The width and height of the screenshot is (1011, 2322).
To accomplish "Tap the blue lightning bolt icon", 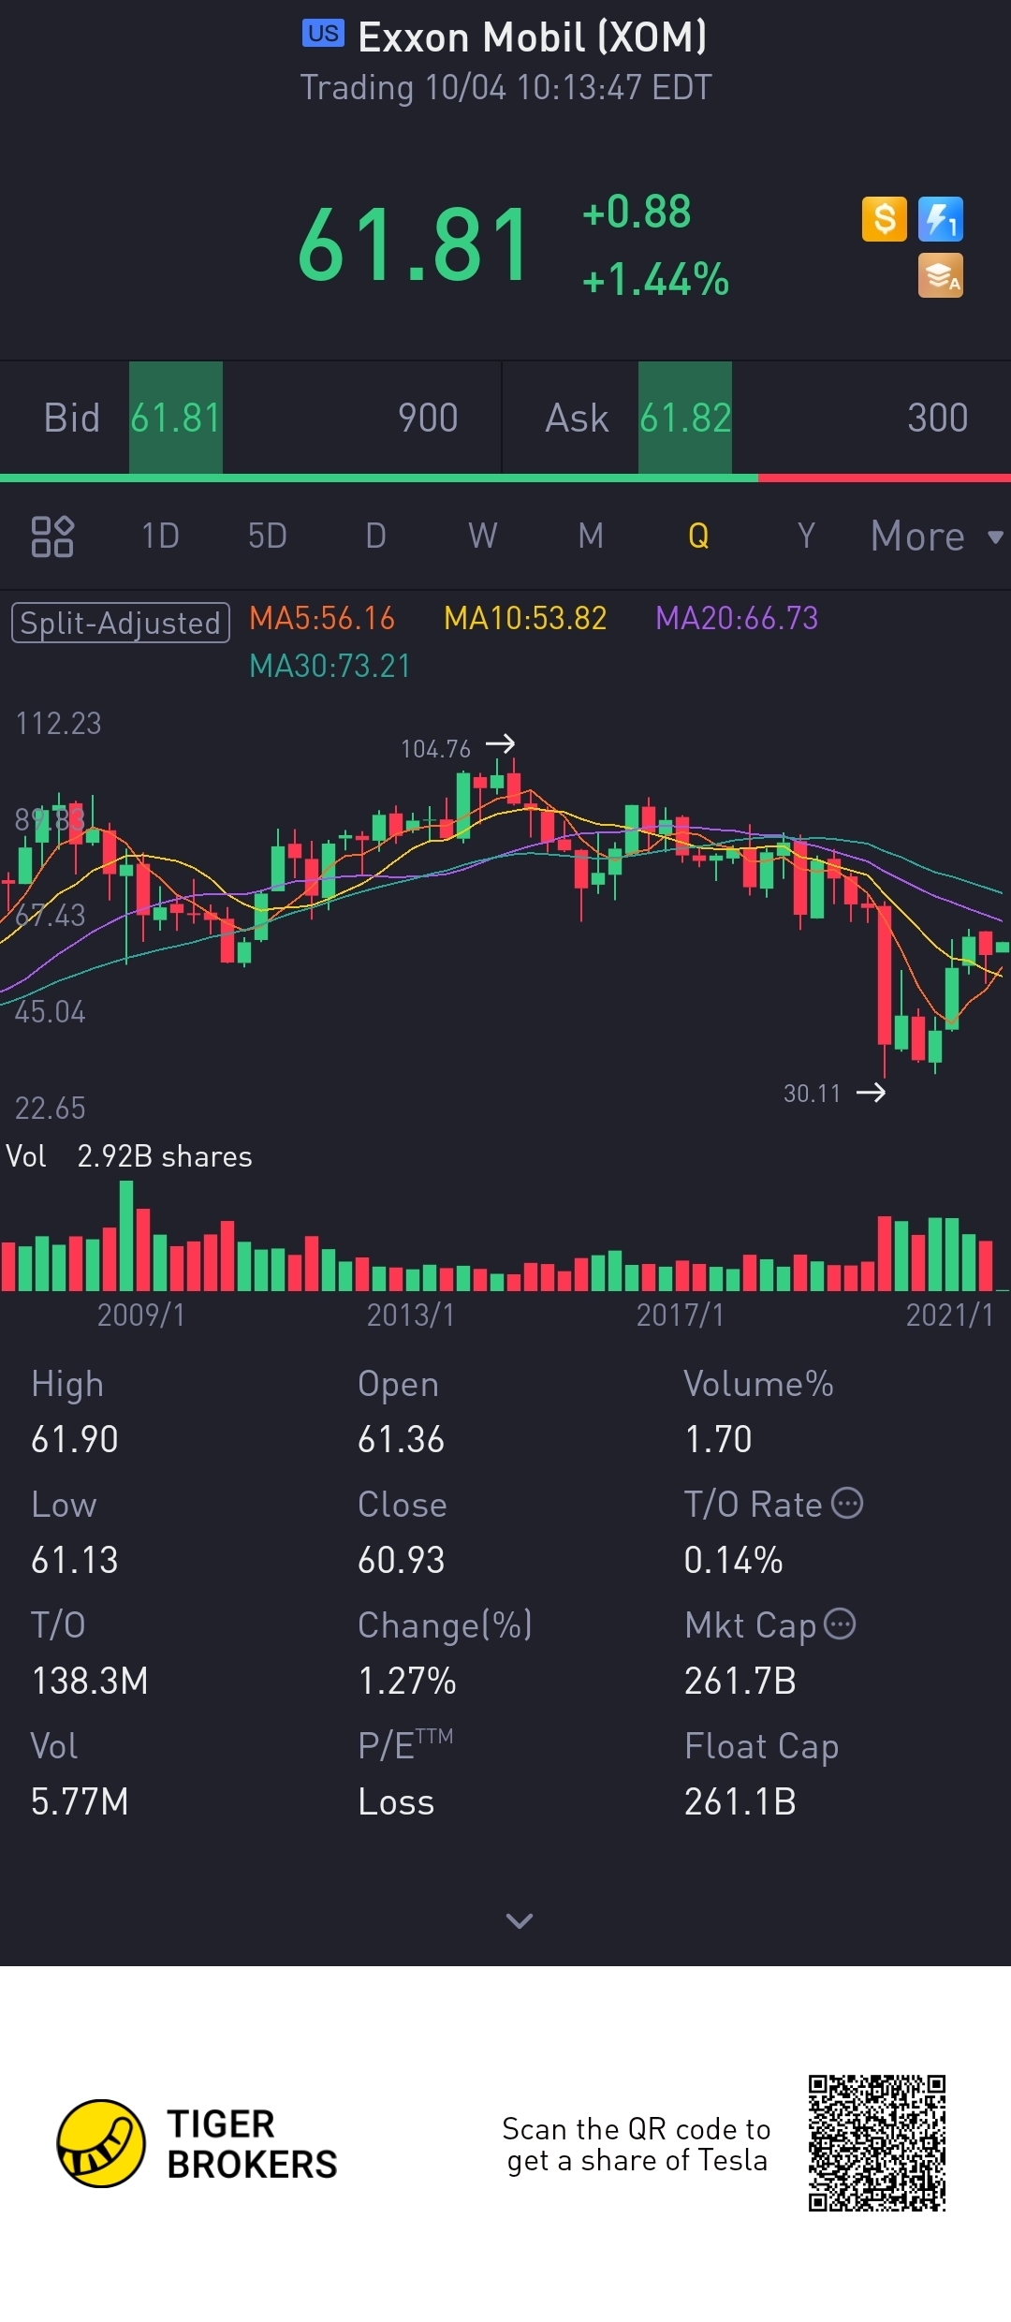I will coord(940,219).
